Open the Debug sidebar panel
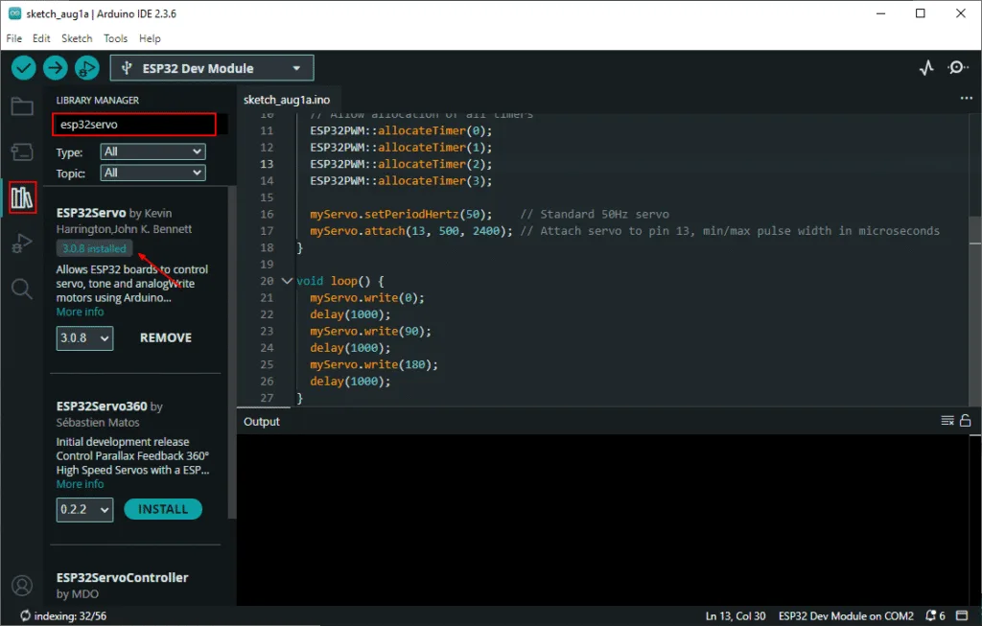This screenshot has height=626, width=982. point(22,243)
